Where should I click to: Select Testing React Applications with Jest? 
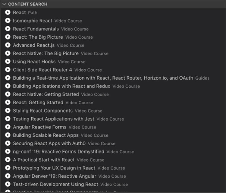coord(68,119)
